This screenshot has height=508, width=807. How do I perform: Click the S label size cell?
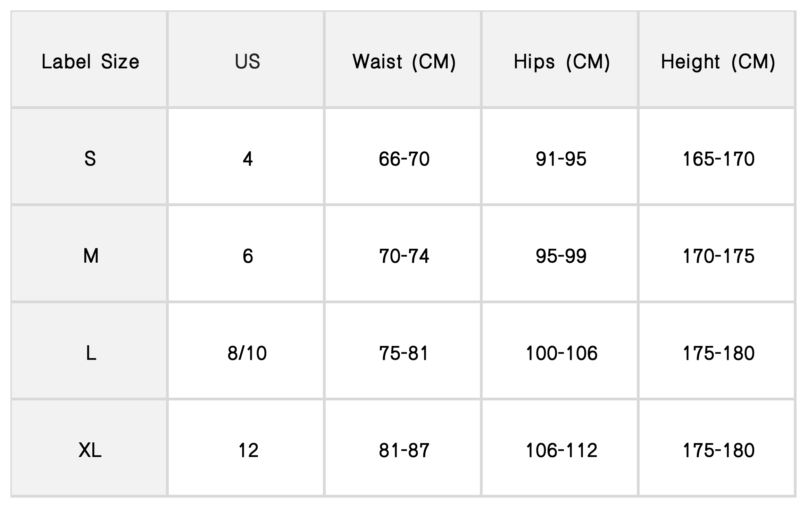[x=90, y=159]
